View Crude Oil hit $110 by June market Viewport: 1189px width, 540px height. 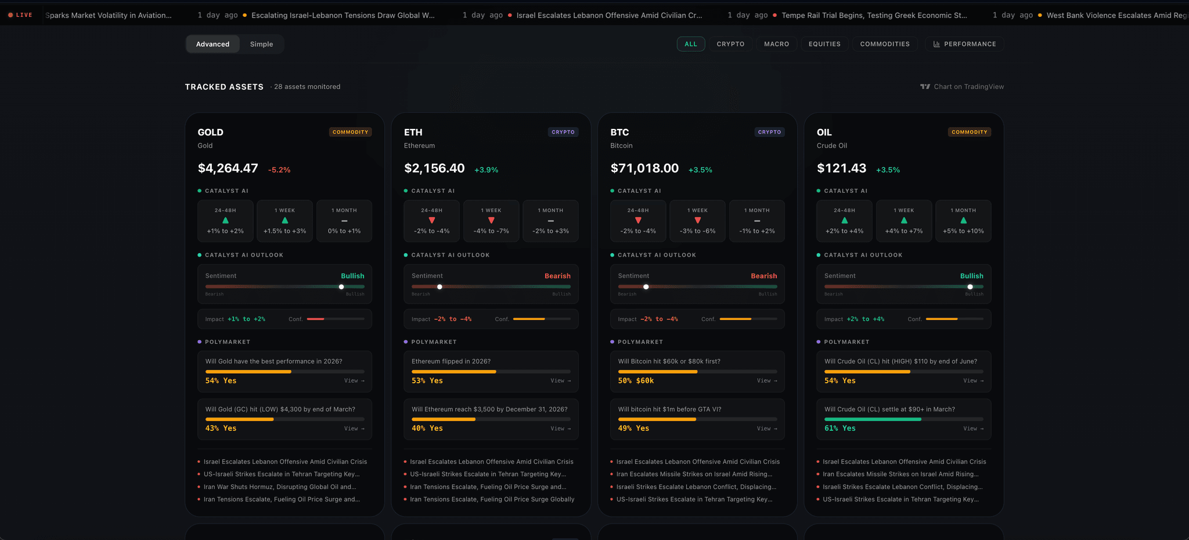[x=974, y=381]
